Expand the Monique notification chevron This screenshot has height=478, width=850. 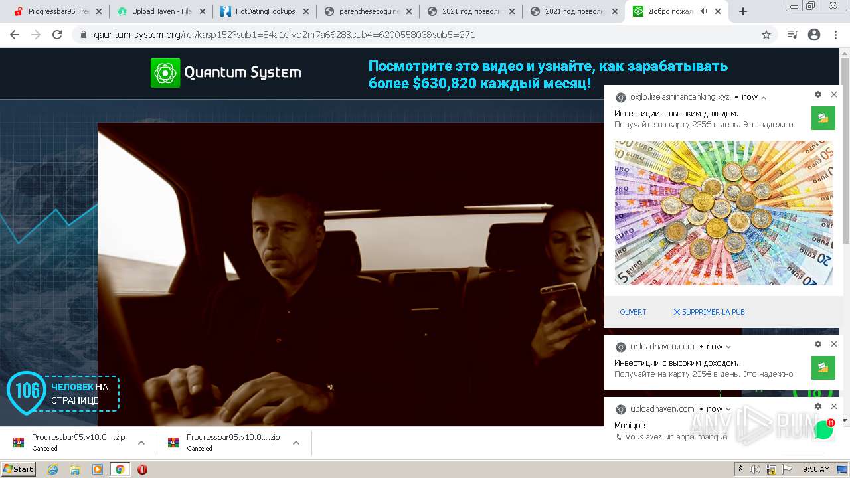728,409
